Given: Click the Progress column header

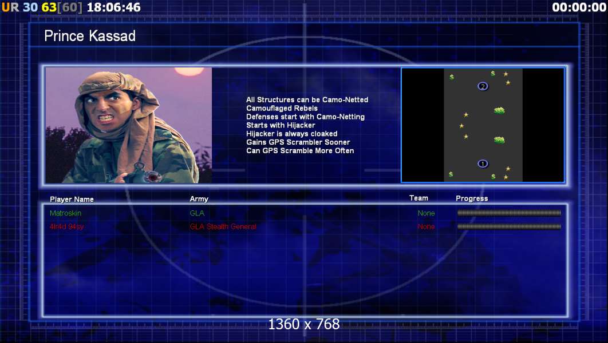Looking at the screenshot, I should coord(472,198).
